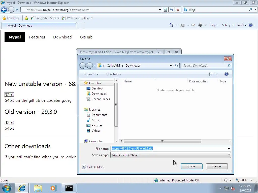Click the change view icon in Save As
The height and width of the screenshot is (193, 258).
click(210, 74)
